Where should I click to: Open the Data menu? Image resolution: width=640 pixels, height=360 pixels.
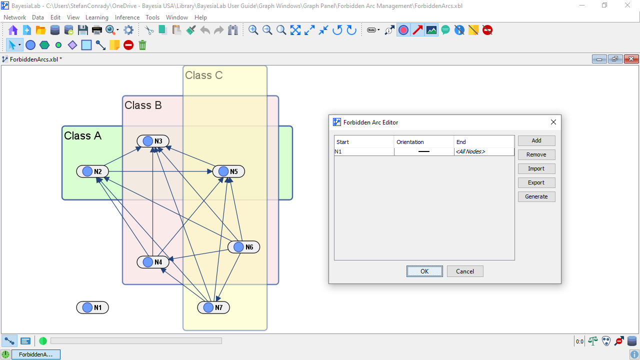tap(38, 17)
